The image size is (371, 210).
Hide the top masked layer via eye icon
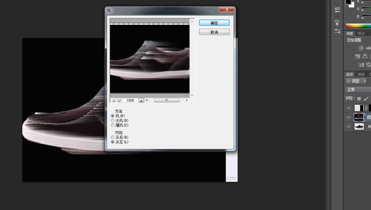348,108
